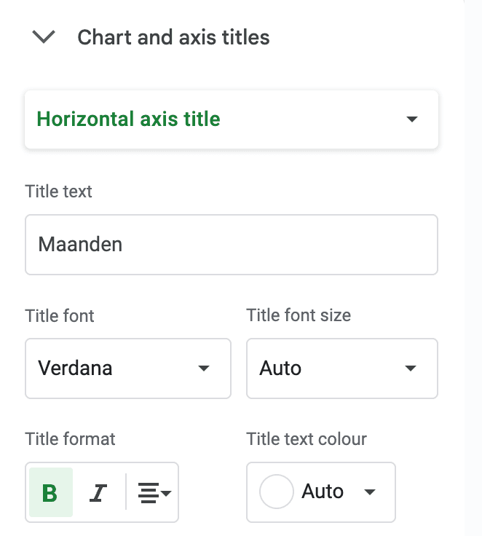482x536 pixels.
Task: Click the Title text label
Action: [59, 192]
